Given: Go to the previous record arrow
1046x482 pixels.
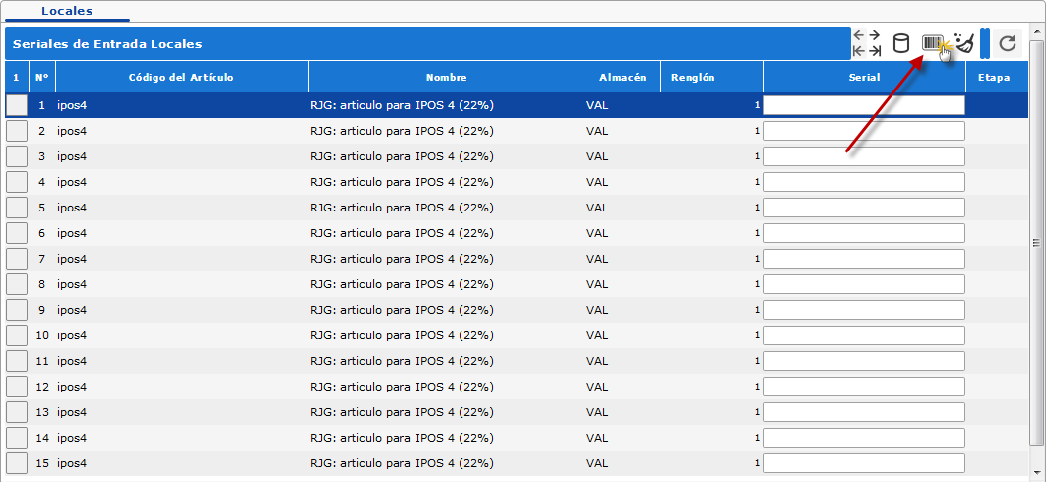Looking at the screenshot, I should point(859,35).
